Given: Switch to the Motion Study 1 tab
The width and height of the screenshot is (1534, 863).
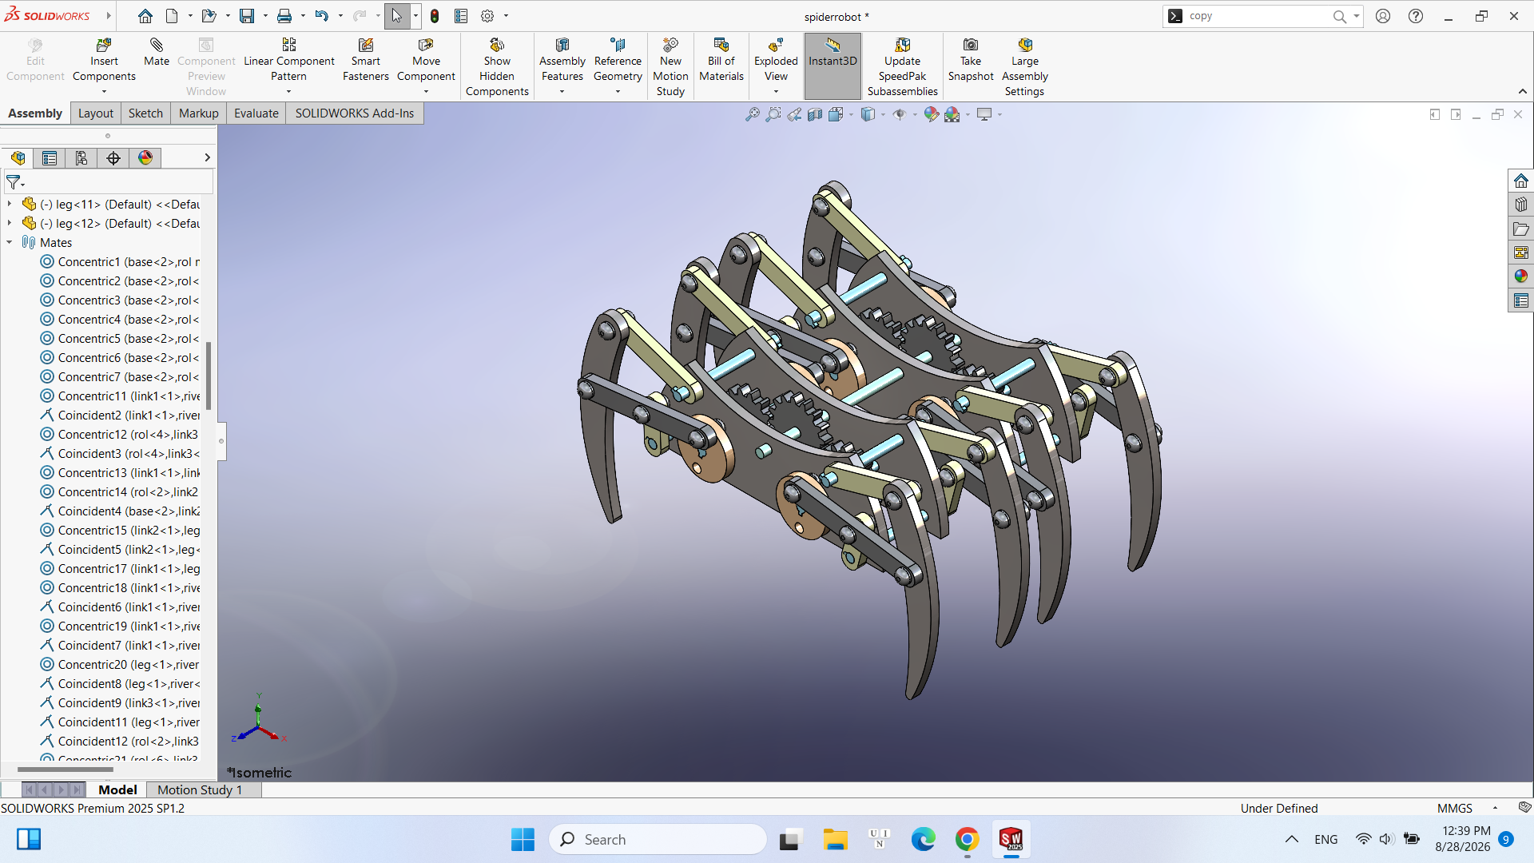Looking at the screenshot, I should point(200,789).
